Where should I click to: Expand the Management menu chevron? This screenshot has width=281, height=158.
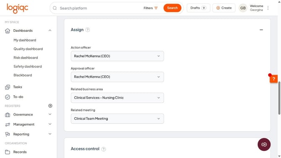point(50,124)
